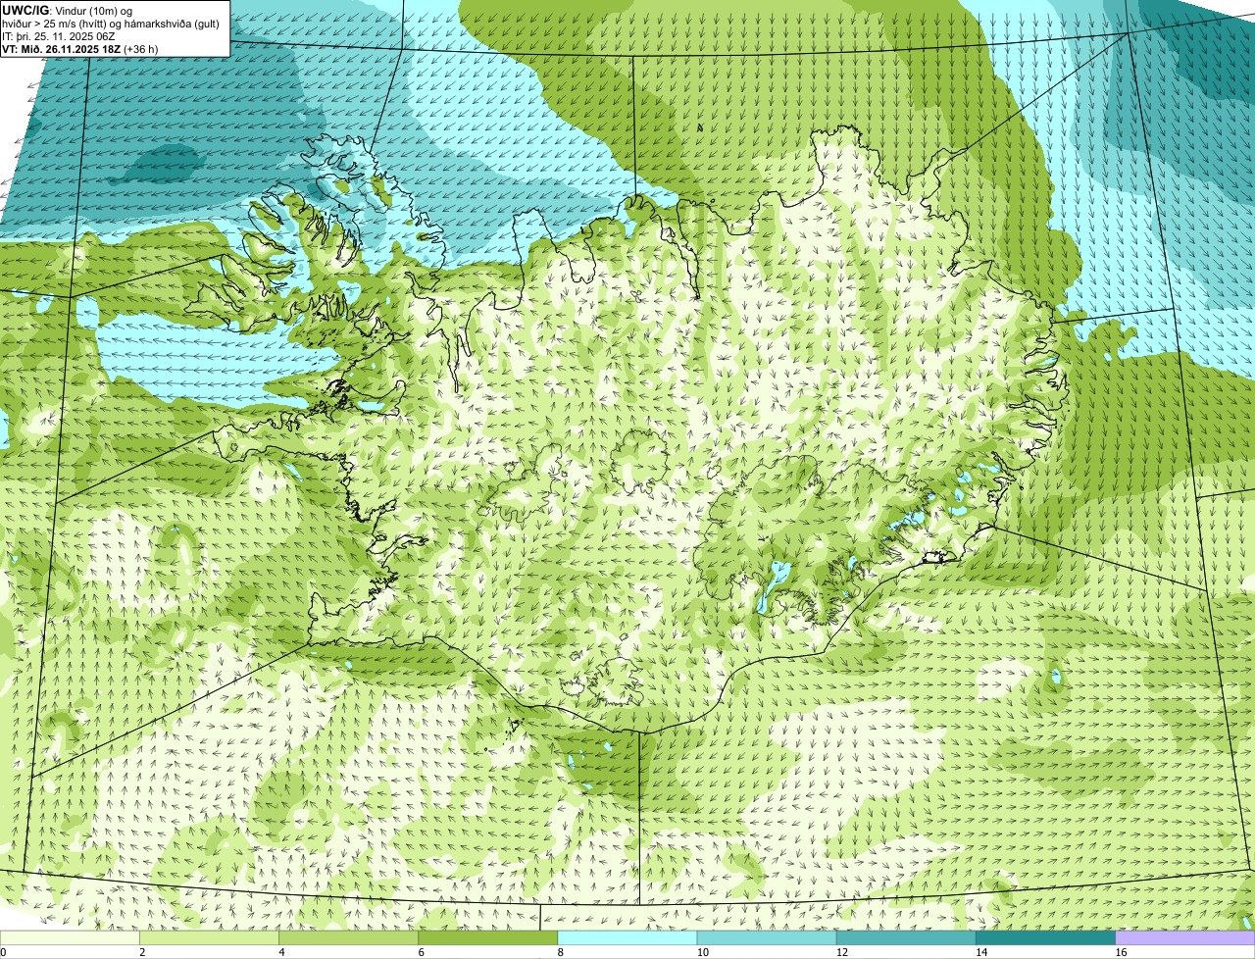The height and width of the screenshot is (959, 1255).
Task: Click the legend label '4'
Action: pos(282,952)
